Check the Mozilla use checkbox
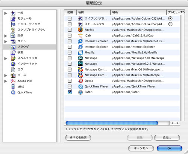The width and height of the screenshot is (188, 154). tap(70, 52)
